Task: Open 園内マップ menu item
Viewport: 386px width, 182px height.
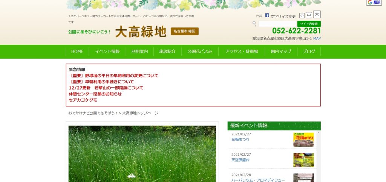Action: (x=281, y=52)
